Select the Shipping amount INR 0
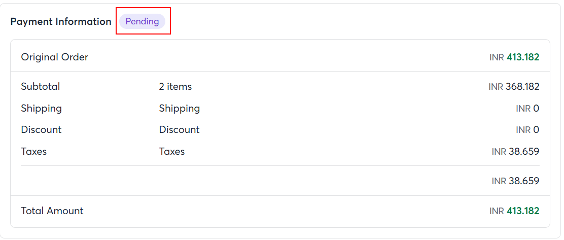 (527, 109)
